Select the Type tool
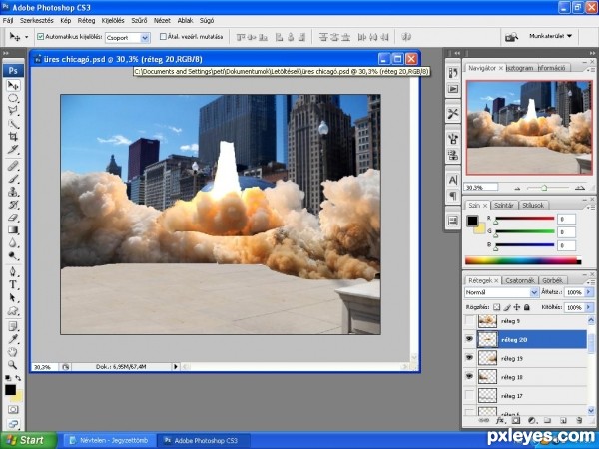 pyautogui.click(x=13, y=284)
